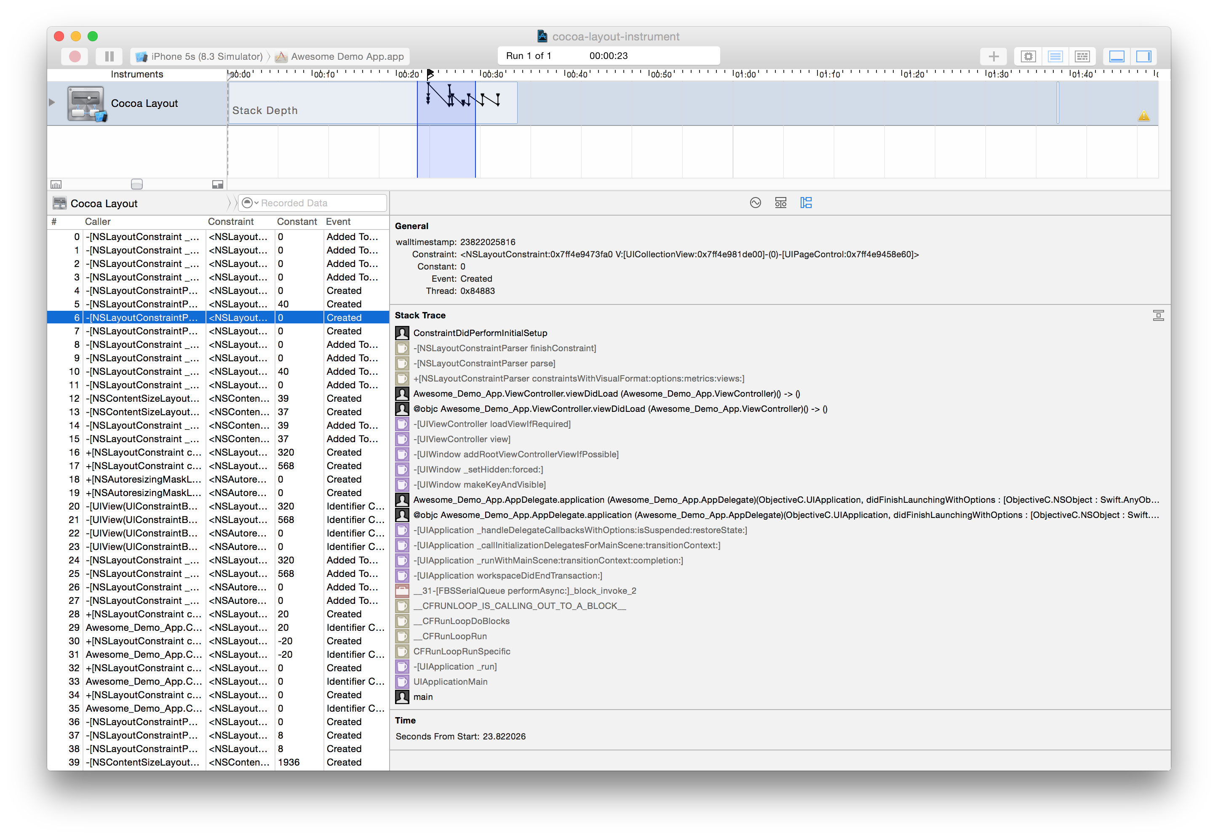
Task: Select the main stack frame
Action: 422,697
